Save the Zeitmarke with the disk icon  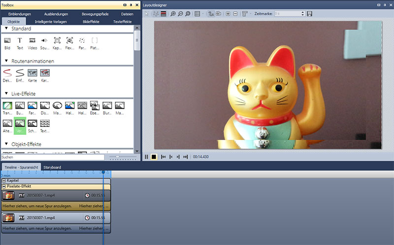click(310, 14)
